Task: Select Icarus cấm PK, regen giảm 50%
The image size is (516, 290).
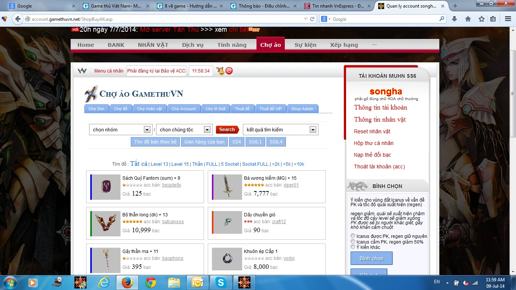Action: tap(353, 242)
